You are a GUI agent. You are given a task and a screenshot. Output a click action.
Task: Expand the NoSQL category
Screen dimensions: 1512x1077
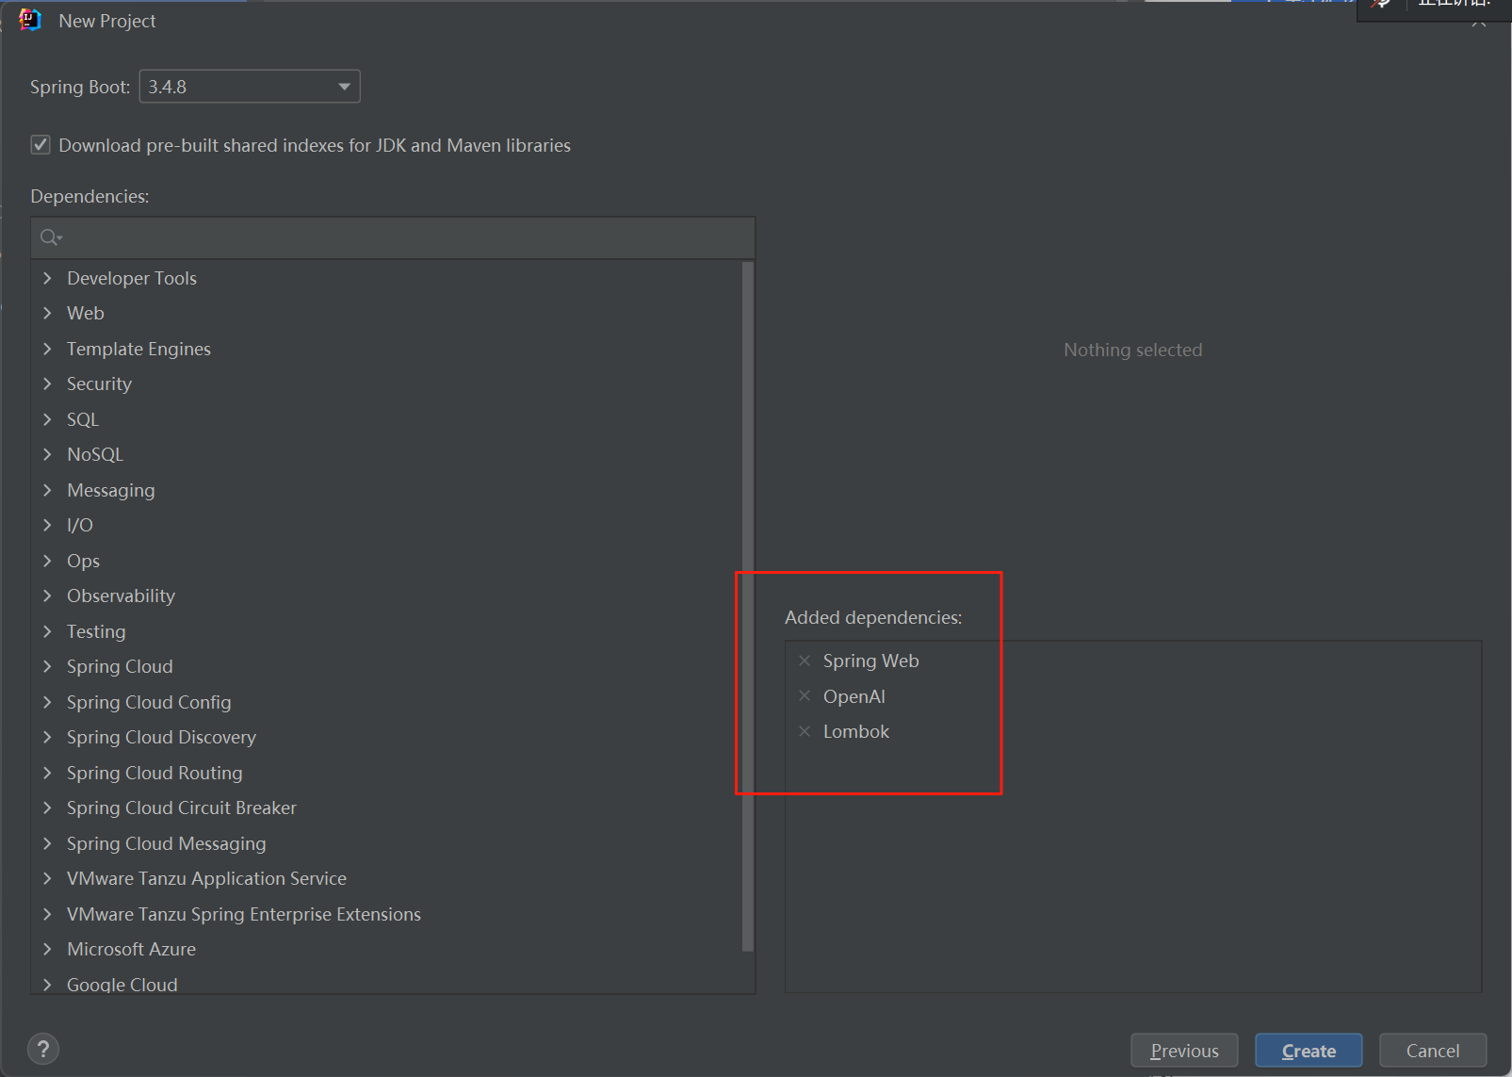tap(47, 454)
